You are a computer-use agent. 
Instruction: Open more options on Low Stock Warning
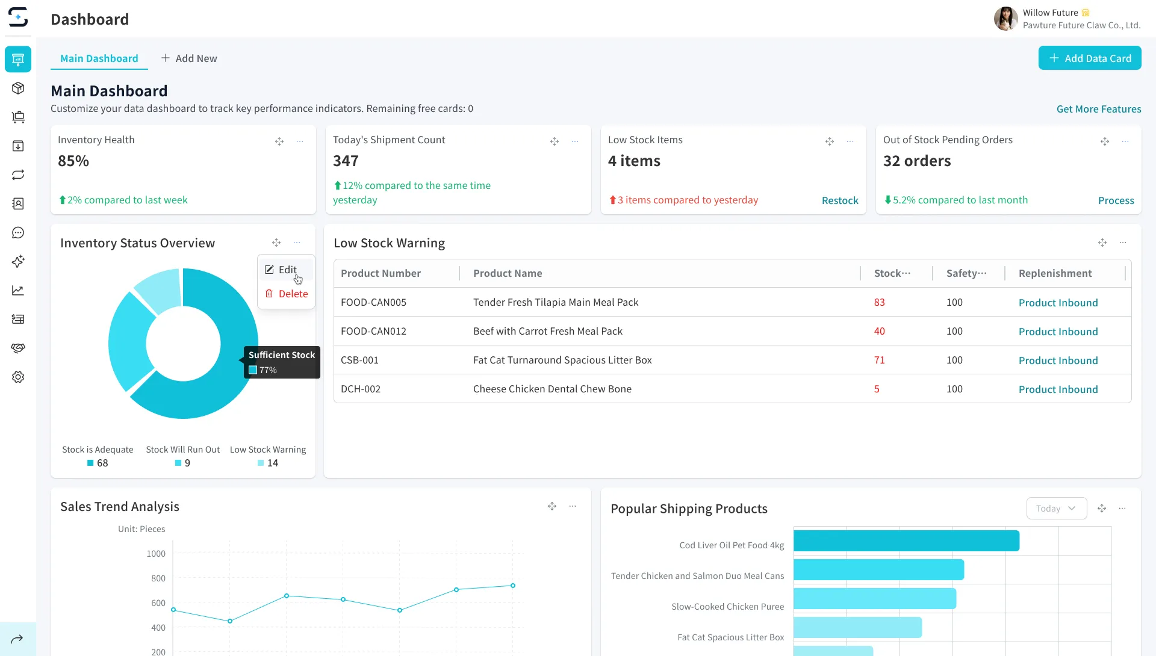pyautogui.click(x=1123, y=243)
